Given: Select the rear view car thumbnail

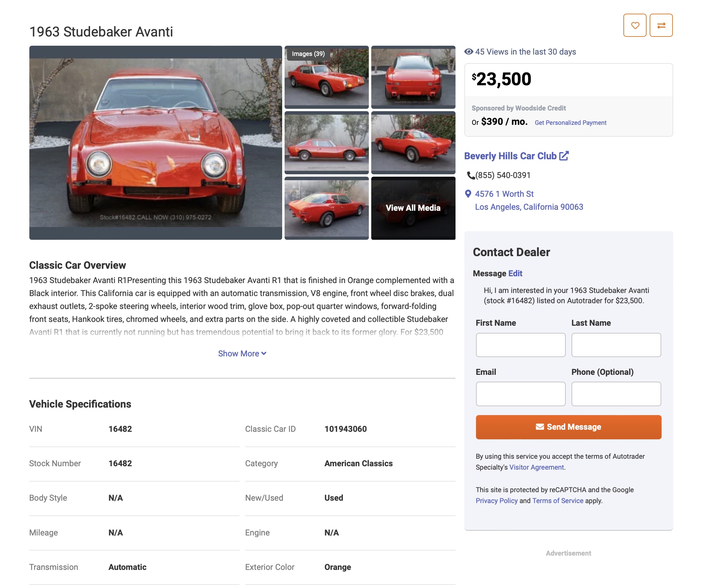Looking at the screenshot, I should 413,77.
